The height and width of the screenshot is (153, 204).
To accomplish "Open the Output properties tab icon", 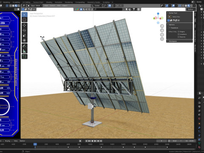I will pyautogui.click(x=199, y=107).
